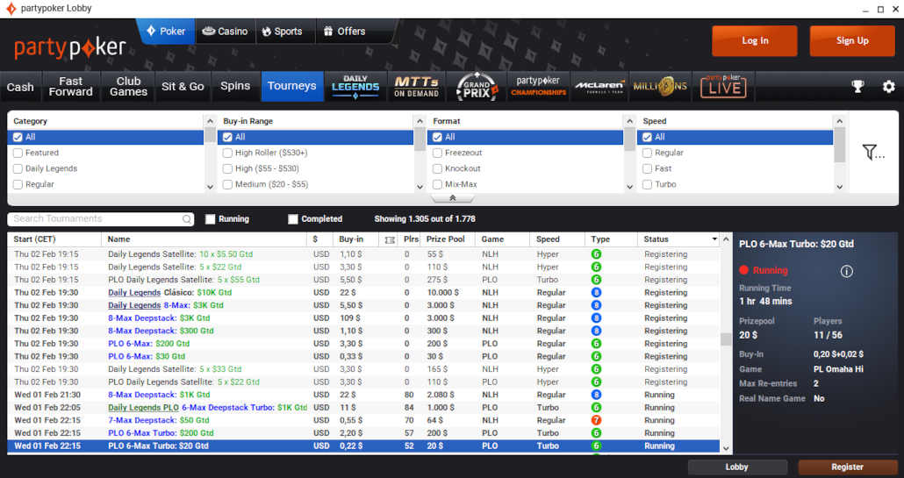The image size is (904, 478).
Task: Click the Lobby button
Action: (x=737, y=467)
